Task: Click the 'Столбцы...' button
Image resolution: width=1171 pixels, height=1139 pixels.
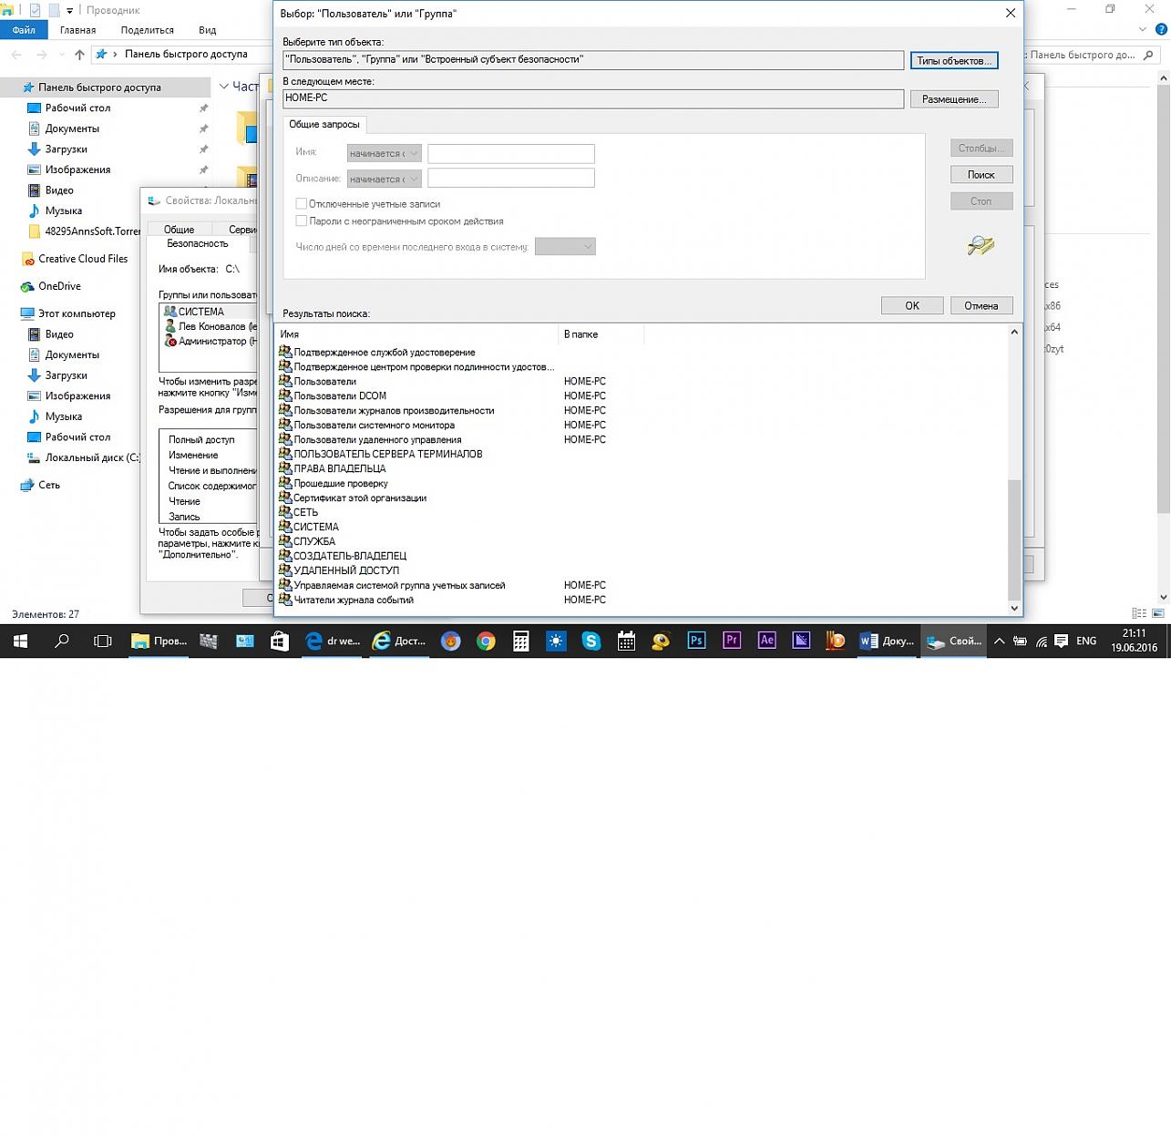Action: point(981,148)
